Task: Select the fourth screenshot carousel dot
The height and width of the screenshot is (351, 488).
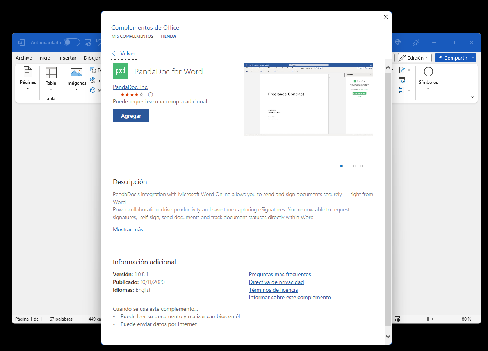Action: point(361,166)
